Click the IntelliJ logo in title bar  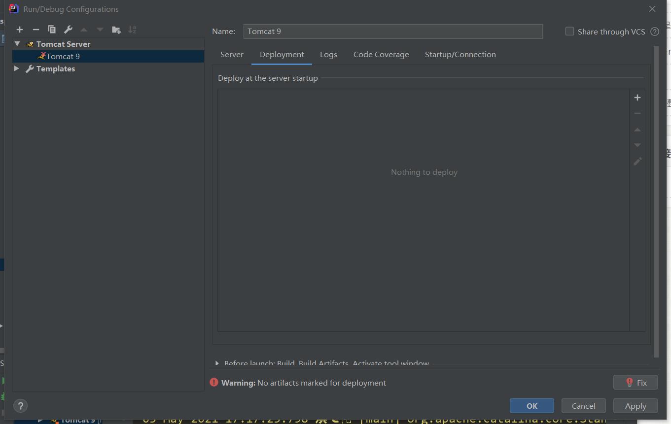pyautogui.click(x=13, y=9)
